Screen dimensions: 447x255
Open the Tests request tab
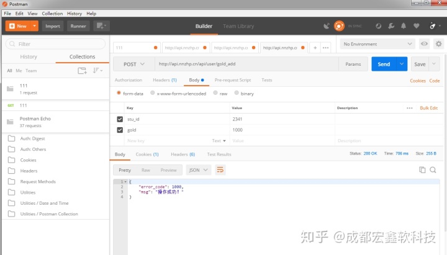[267, 80]
